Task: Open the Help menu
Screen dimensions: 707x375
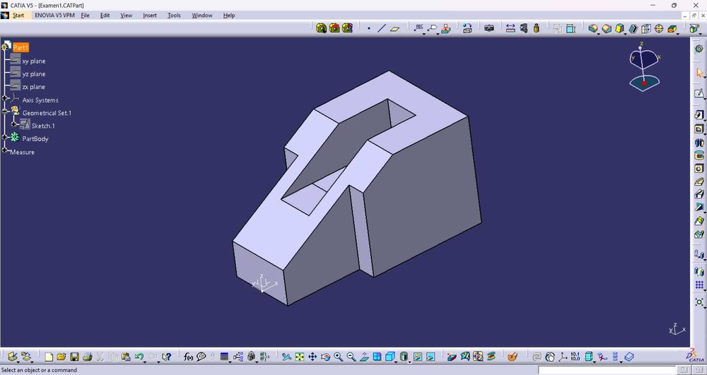Action: pyautogui.click(x=229, y=16)
